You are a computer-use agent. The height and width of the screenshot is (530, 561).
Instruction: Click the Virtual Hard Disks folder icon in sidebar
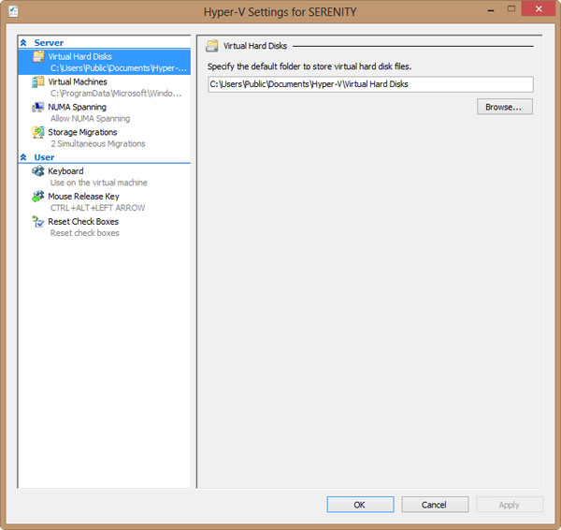pyautogui.click(x=38, y=56)
